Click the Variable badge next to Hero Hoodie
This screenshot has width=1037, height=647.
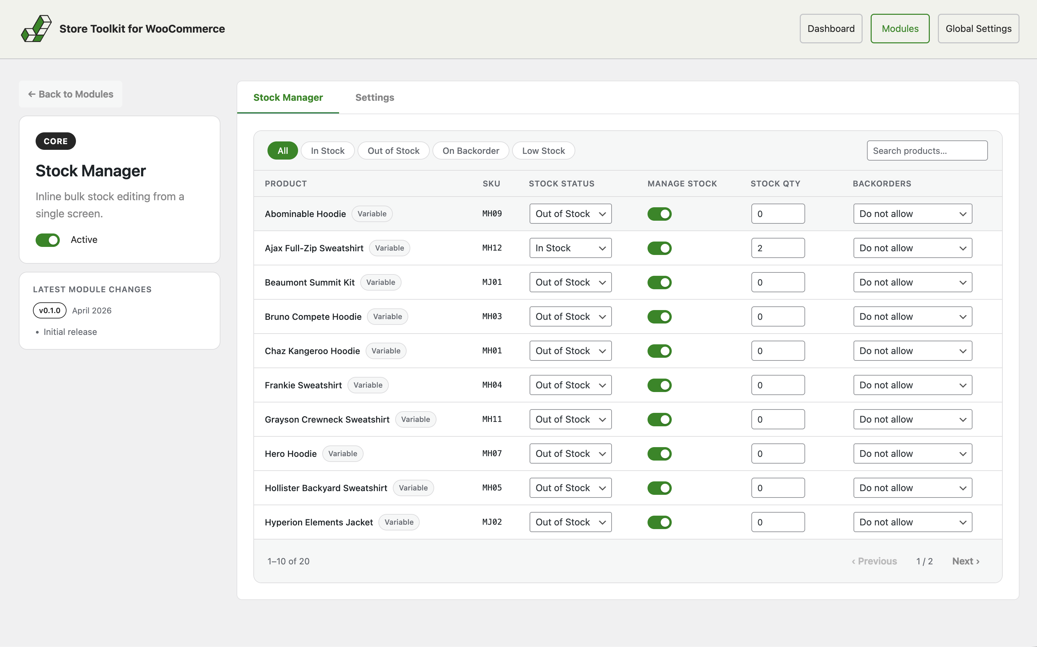[x=342, y=454]
